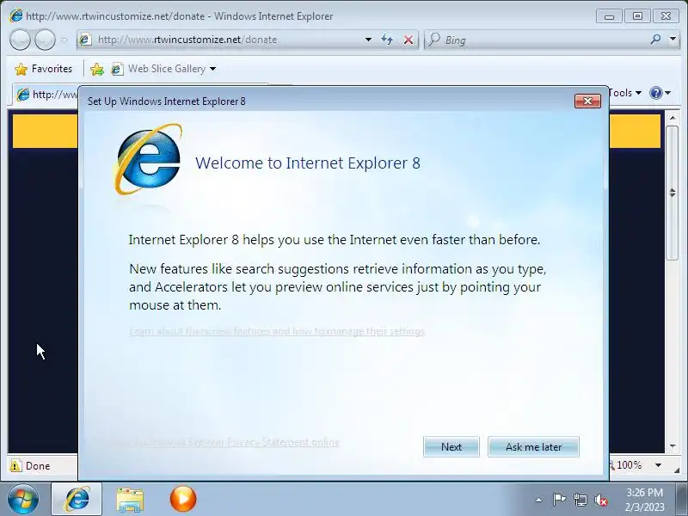Screen dimensions: 688x516
Task: Click the blue Help icon
Action: tap(655, 93)
